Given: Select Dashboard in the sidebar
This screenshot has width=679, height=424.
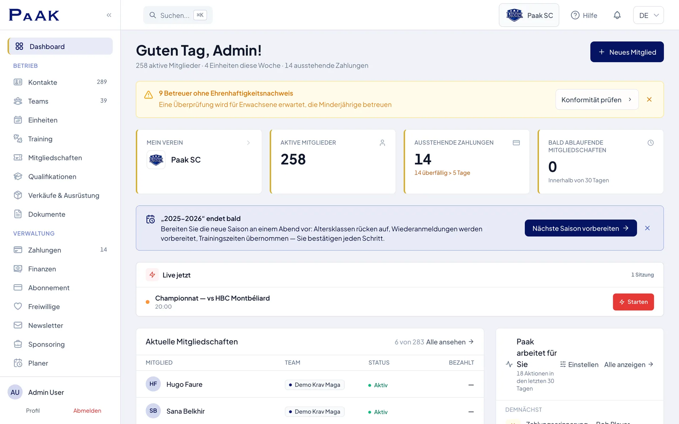Looking at the screenshot, I should click(60, 46).
